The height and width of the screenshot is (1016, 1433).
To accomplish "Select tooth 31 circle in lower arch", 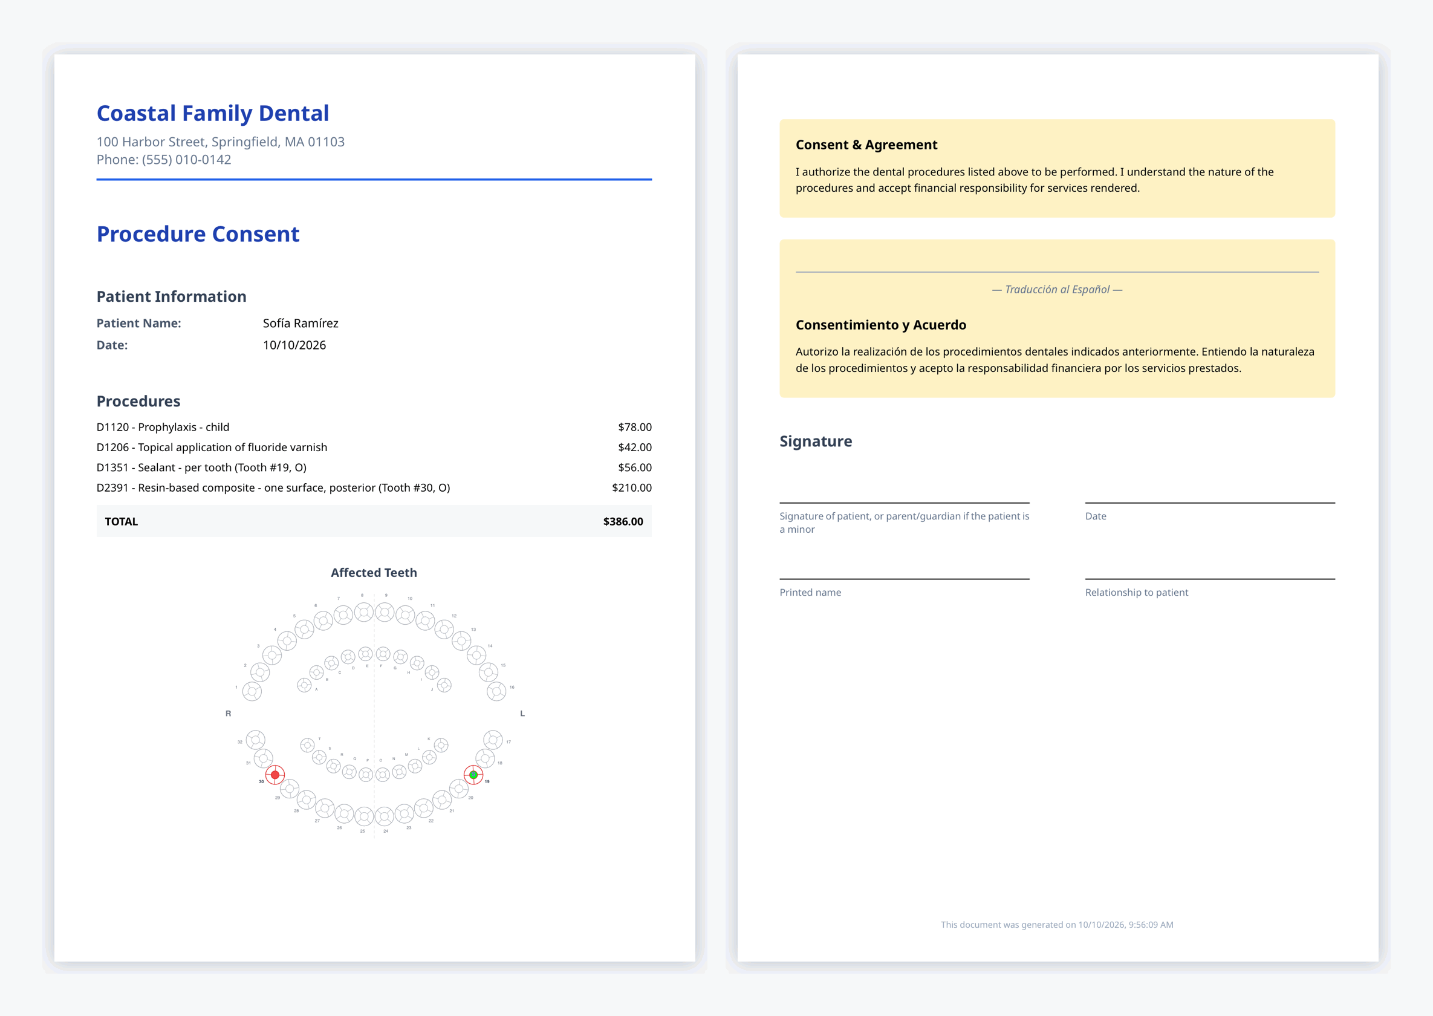I will coord(264,758).
